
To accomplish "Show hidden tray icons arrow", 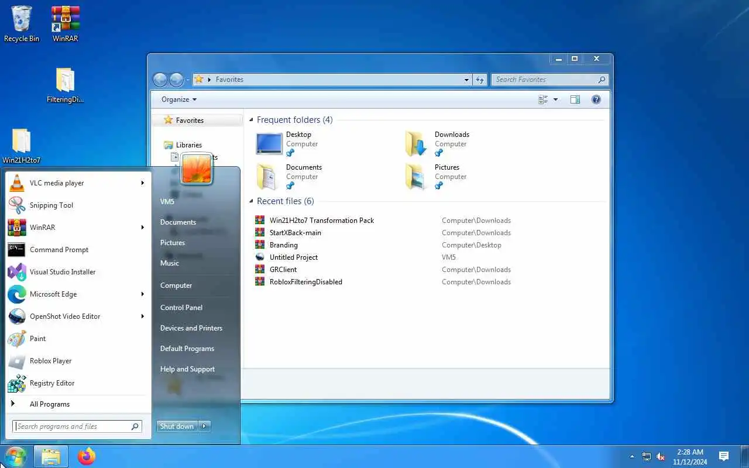I will coord(632,456).
